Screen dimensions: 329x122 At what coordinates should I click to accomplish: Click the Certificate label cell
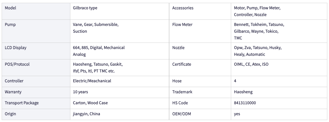[x=200, y=68]
